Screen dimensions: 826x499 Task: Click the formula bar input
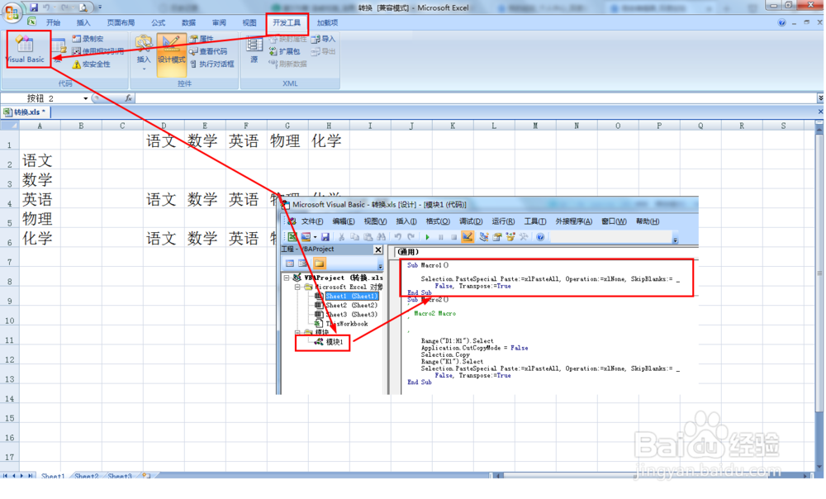click(475, 98)
